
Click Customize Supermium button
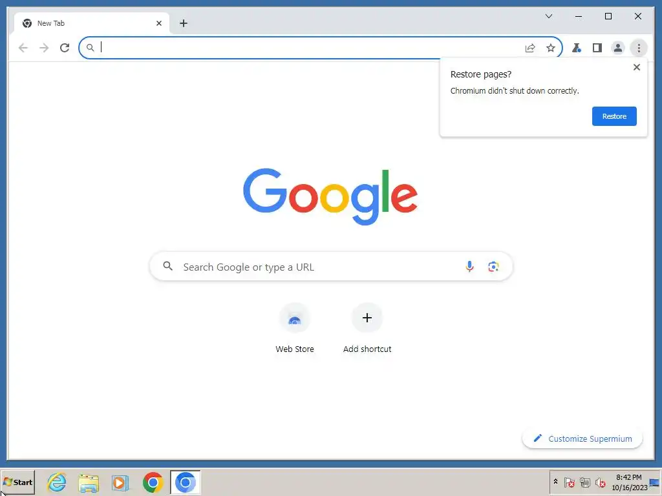[x=582, y=439]
